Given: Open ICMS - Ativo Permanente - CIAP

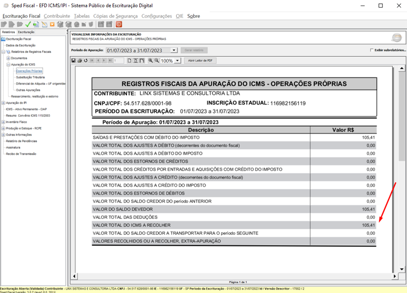Looking at the screenshot, I should click(26, 109).
